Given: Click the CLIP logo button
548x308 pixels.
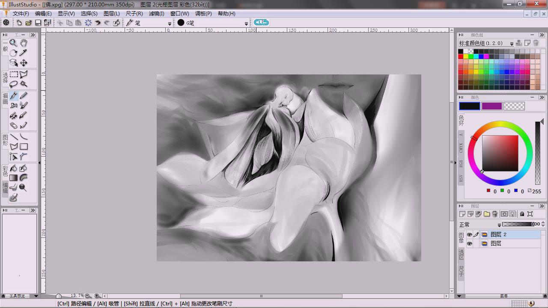Looking at the screenshot, I should 261,23.
